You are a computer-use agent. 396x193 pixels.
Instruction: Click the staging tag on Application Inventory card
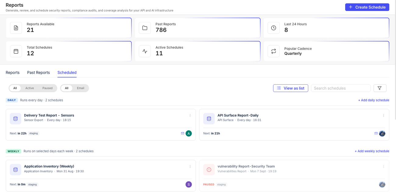32,184
